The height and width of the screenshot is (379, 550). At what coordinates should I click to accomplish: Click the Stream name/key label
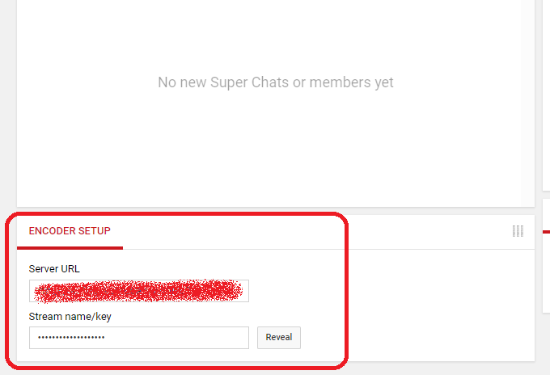pyautogui.click(x=70, y=317)
